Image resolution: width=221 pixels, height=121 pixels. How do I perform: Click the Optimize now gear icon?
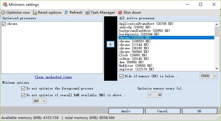pos(3,13)
